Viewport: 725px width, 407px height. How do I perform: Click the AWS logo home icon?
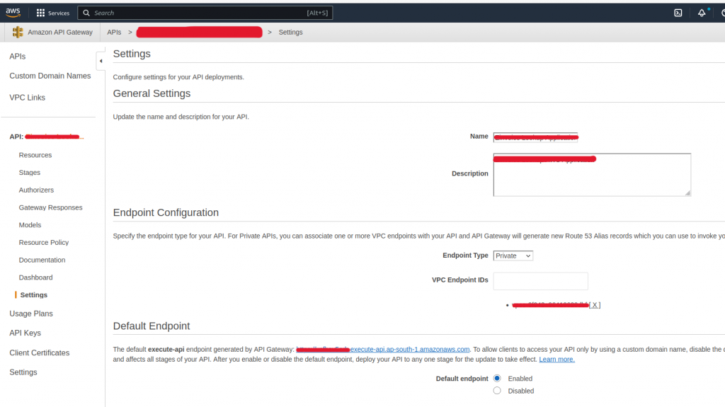[x=13, y=13]
